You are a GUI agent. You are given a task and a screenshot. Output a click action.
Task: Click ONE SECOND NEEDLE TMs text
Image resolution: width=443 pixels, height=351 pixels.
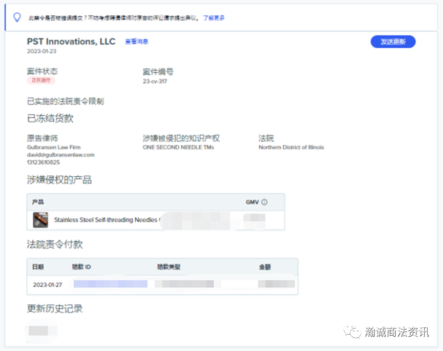tap(178, 147)
